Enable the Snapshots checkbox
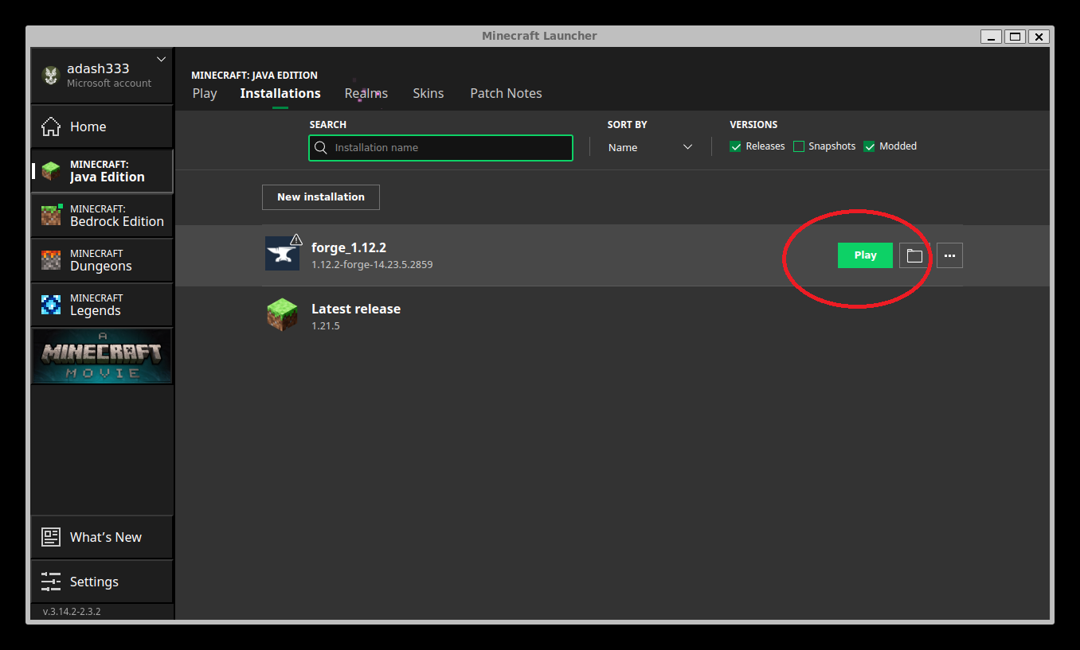 point(799,146)
